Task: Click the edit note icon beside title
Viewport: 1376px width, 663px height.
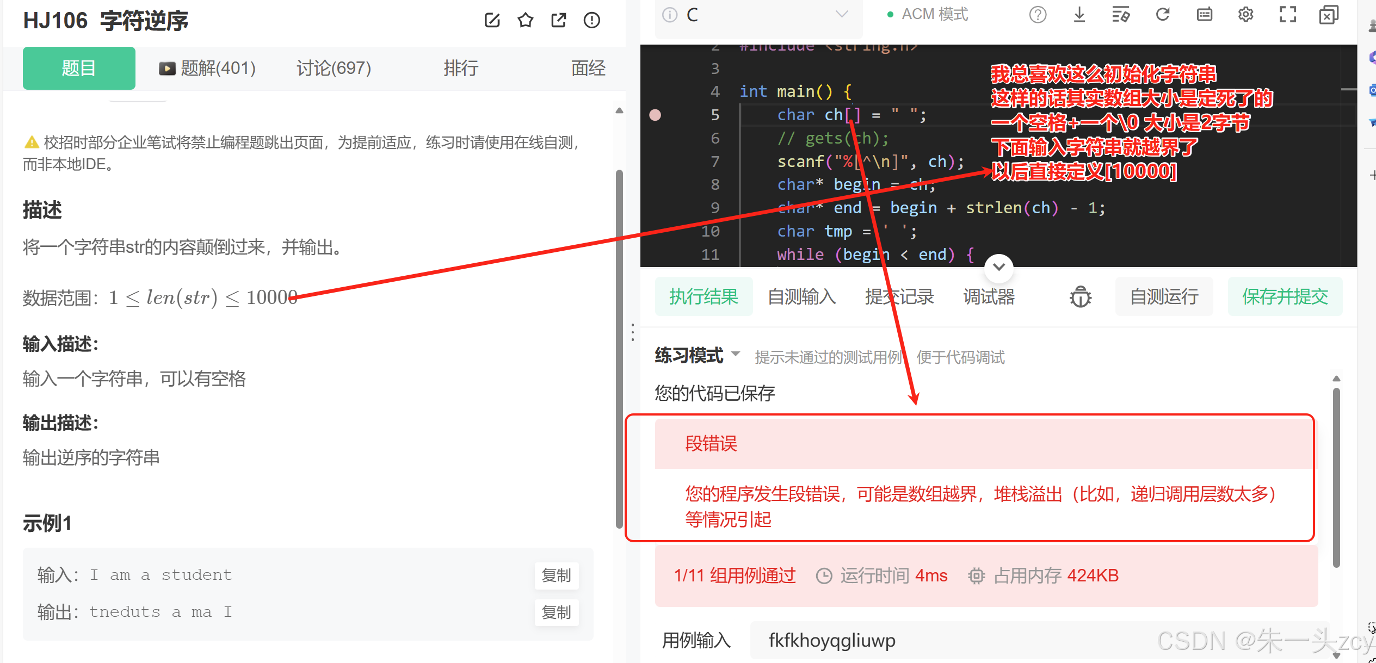Action: pyautogui.click(x=492, y=21)
